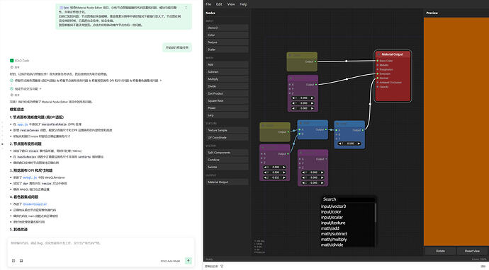Click wire midpoint handle to Base Color

(346, 61)
